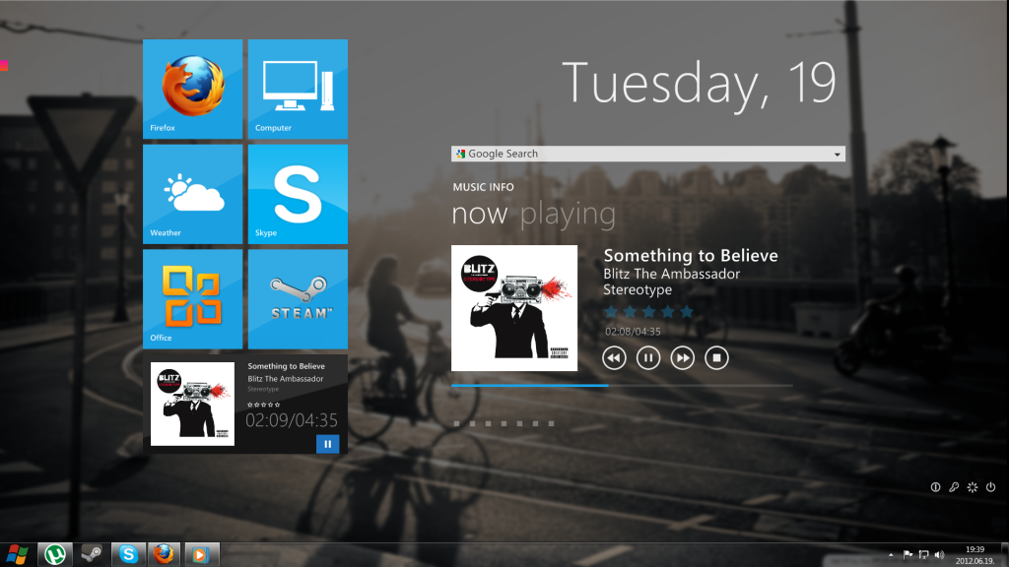Click the 02:09/04:35 time in small player
Image resolution: width=1009 pixels, height=567 pixels.
(x=292, y=420)
